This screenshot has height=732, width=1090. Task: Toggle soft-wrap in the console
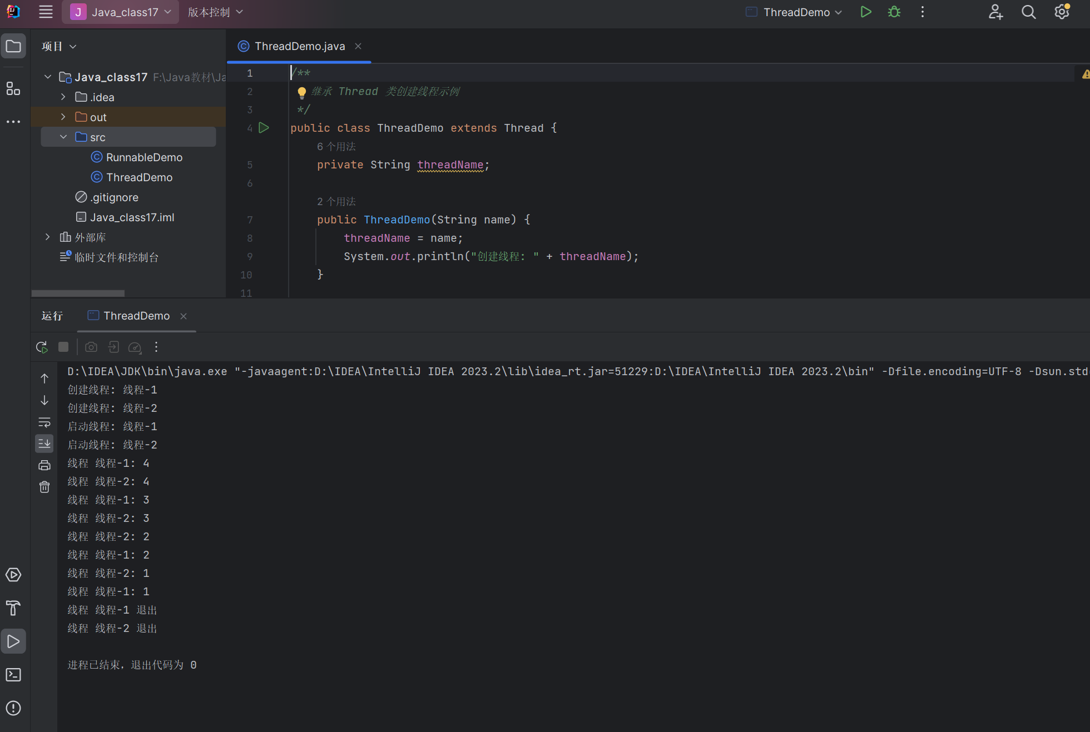tap(44, 422)
